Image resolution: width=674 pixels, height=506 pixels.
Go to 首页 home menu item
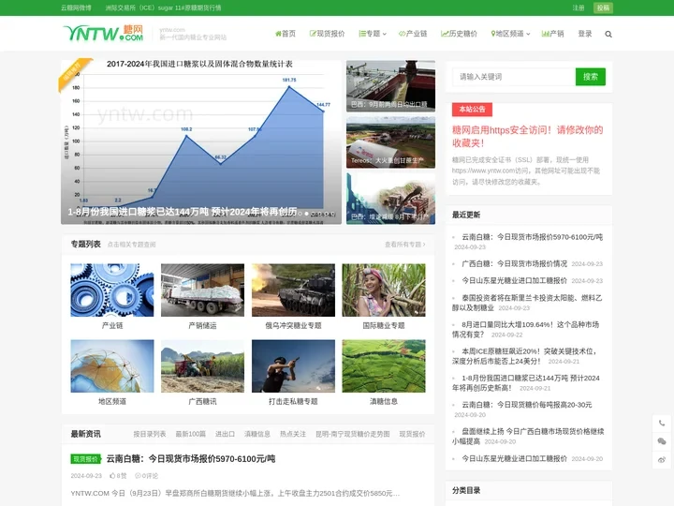[286, 34]
